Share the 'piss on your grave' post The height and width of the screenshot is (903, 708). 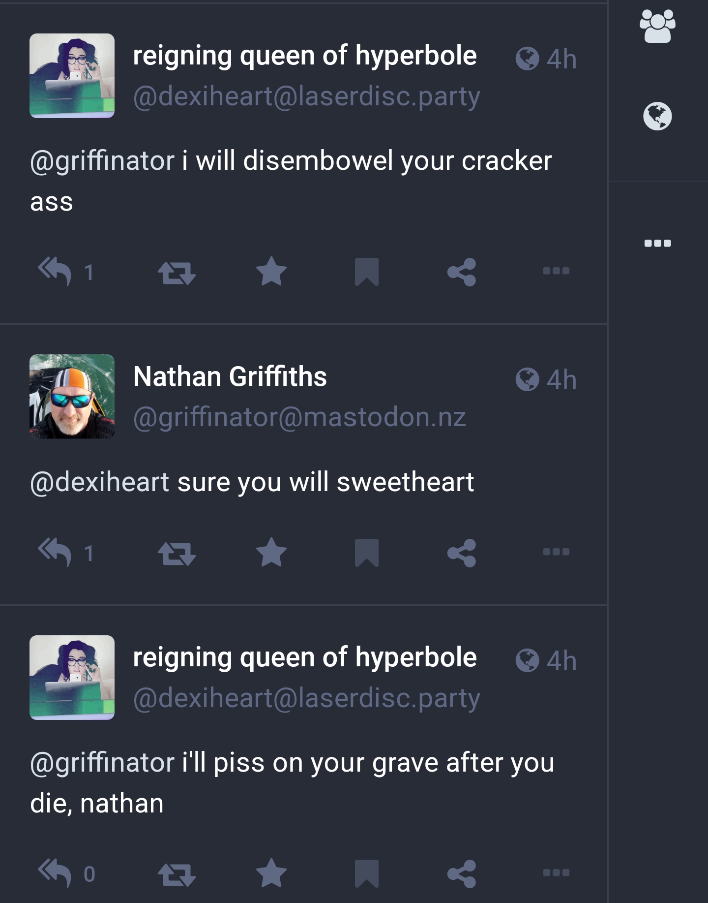tap(462, 873)
